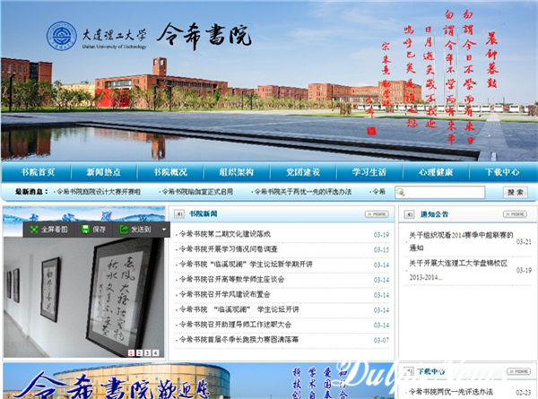Click the 下载中心 panel header icon
This screenshot has width=538, height=399.
pos(409,371)
